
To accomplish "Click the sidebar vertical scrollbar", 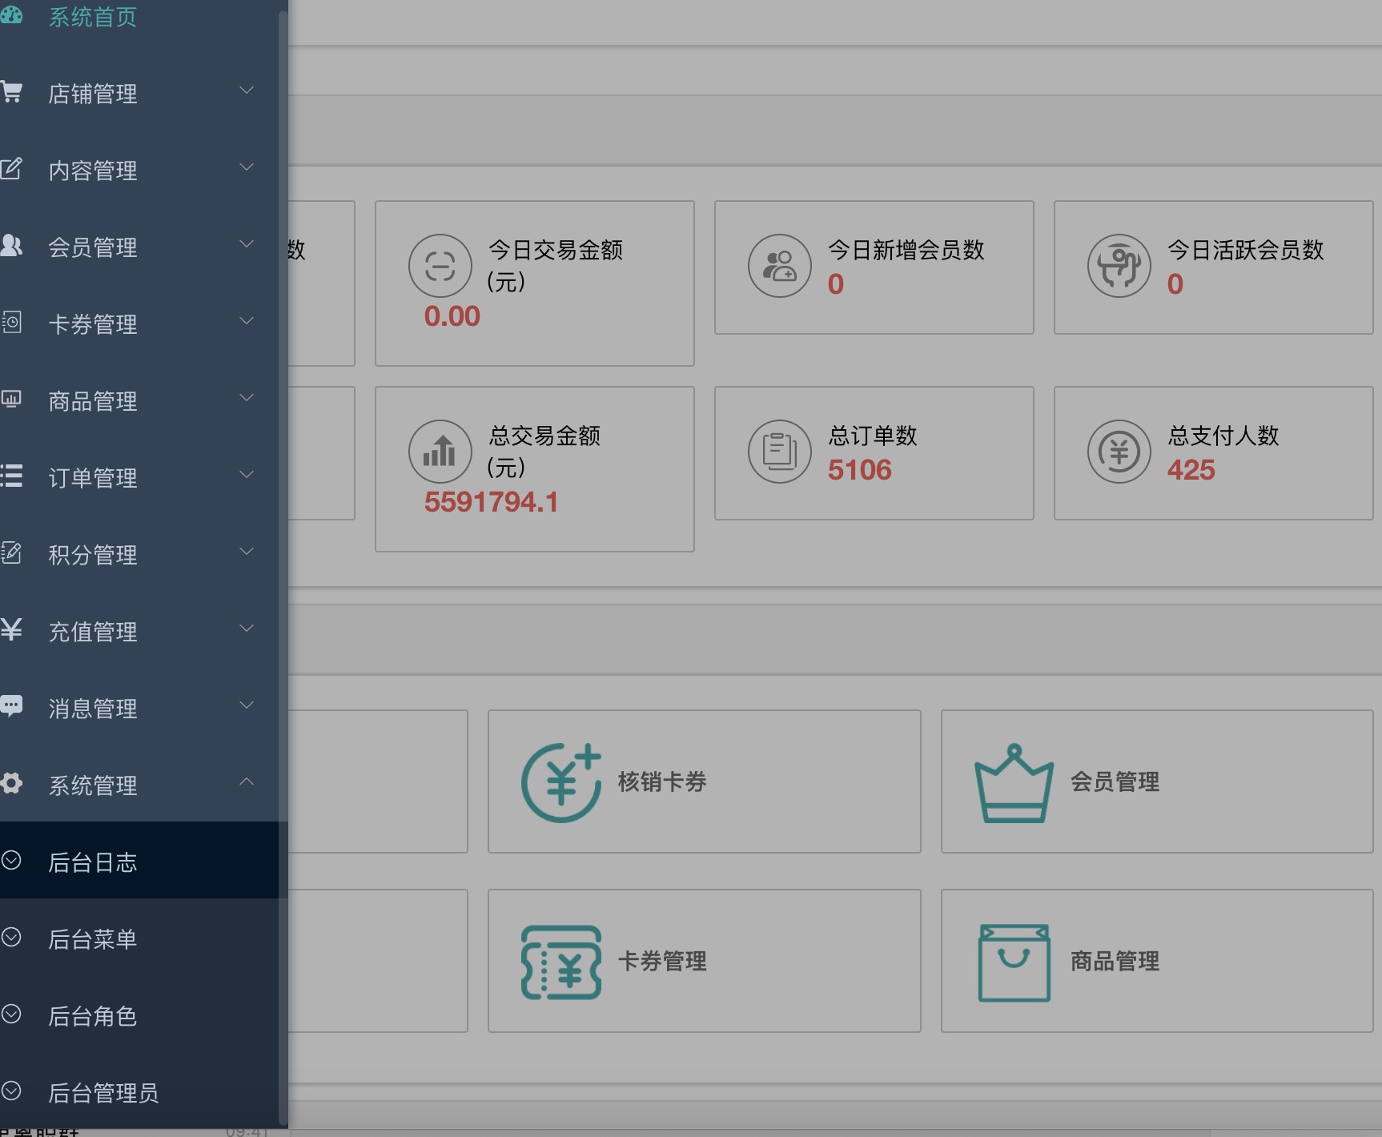I will click(x=283, y=566).
